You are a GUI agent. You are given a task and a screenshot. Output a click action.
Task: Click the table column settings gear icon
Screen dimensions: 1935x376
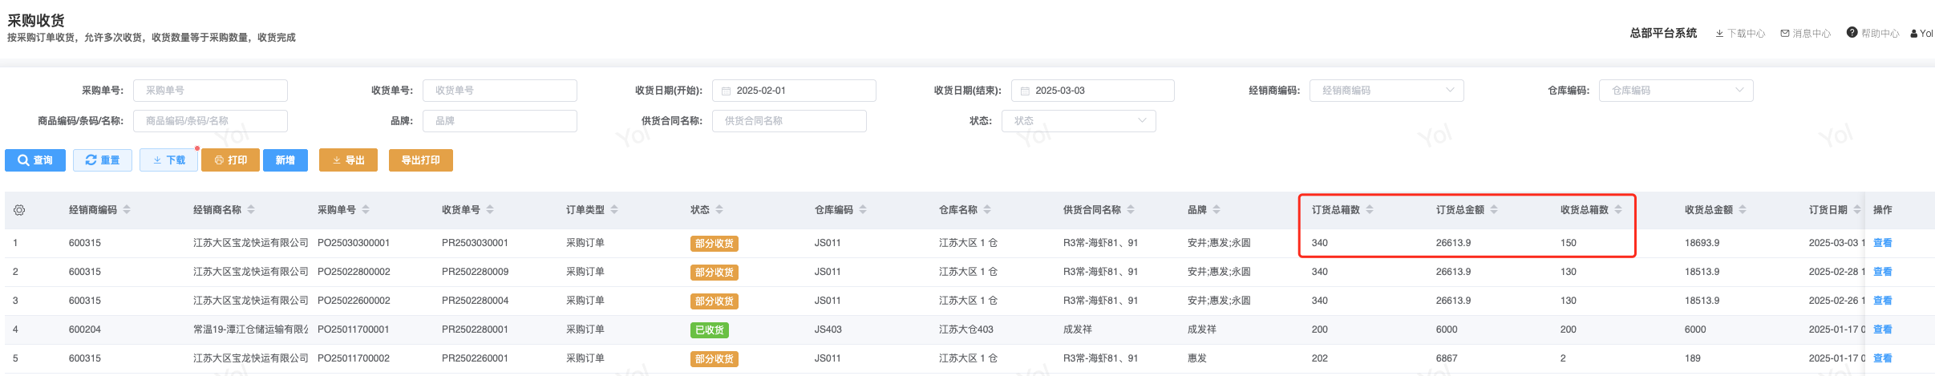[x=19, y=210]
